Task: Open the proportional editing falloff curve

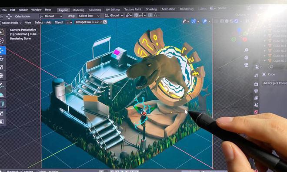Action: point(156,15)
